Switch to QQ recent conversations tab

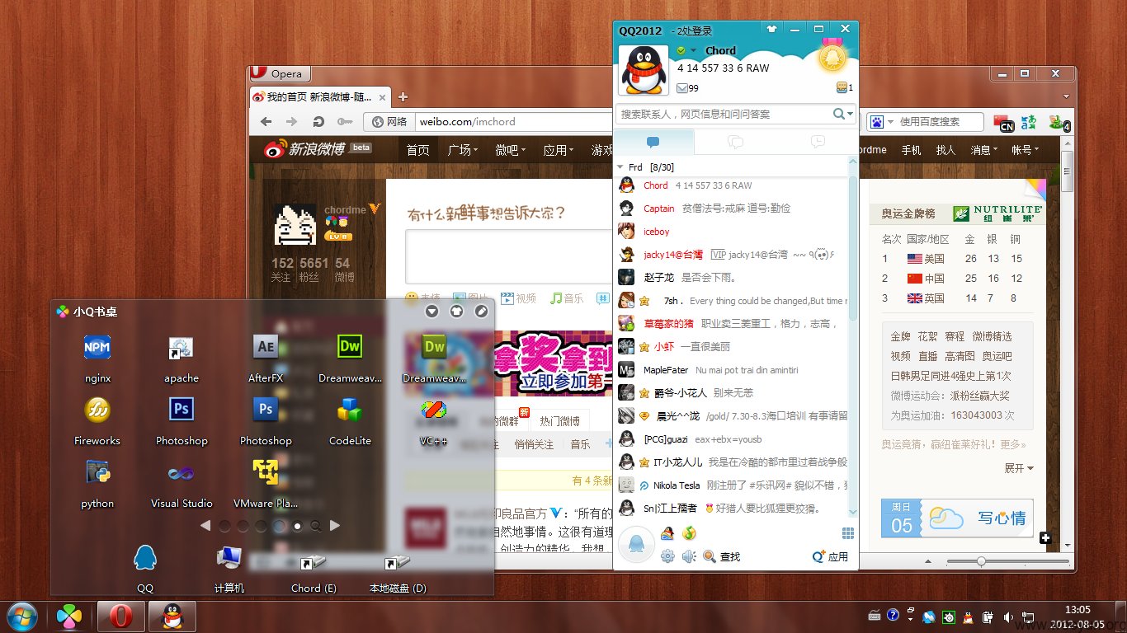click(817, 142)
